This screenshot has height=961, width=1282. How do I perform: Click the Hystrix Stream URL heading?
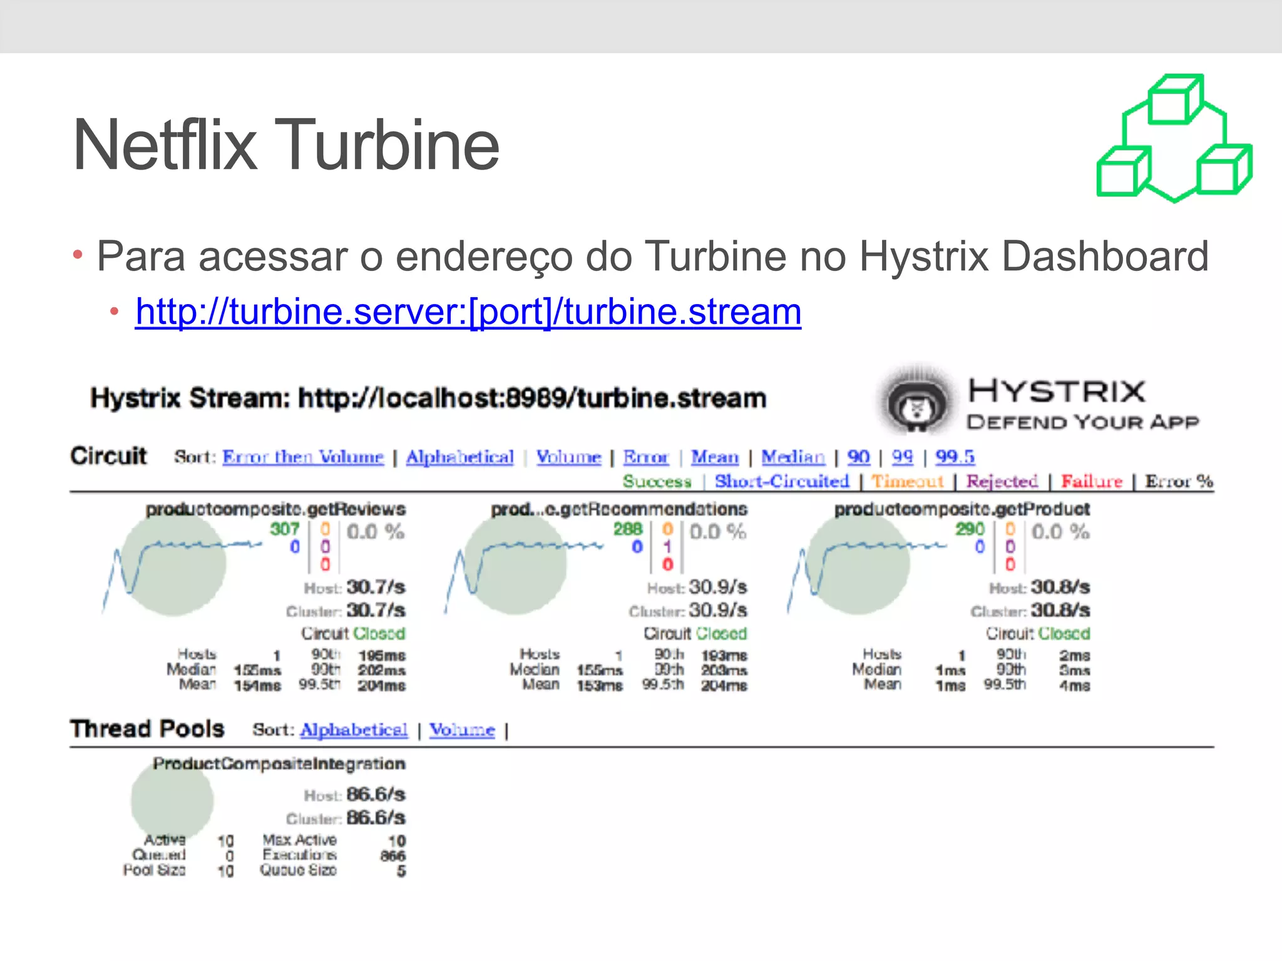[x=429, y=399]
